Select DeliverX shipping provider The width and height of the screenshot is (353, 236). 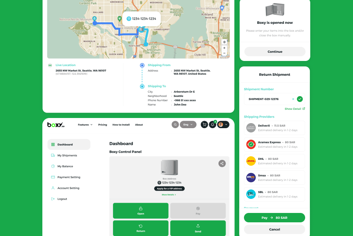274,128
